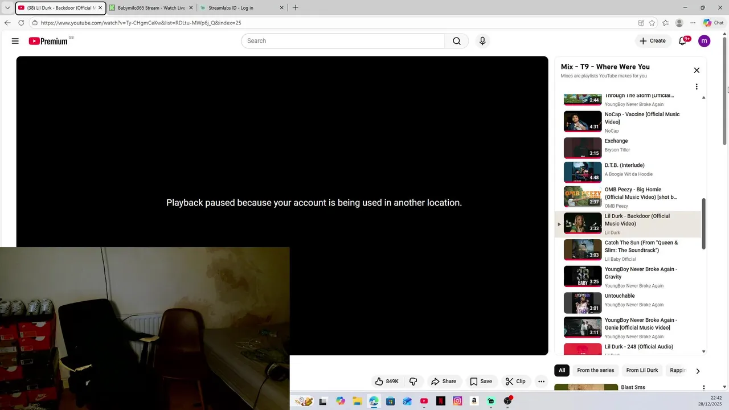Viewport: 729px width, 410px height.
Task: Open Edge settings and more menu
Action: coord(693,23)
